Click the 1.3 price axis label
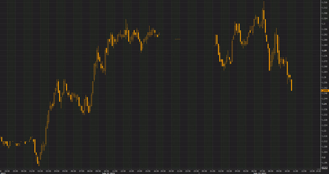 (324, 24)
